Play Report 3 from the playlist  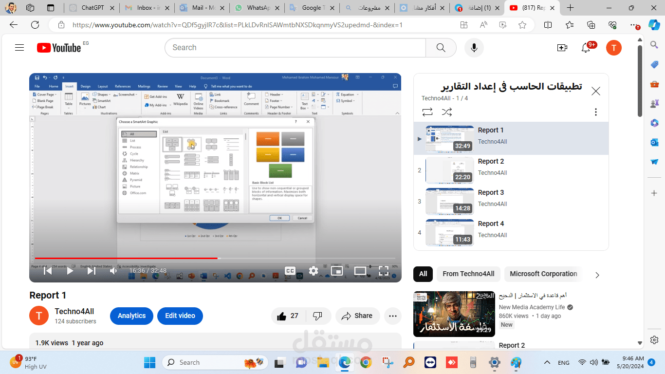pos(511,202)
